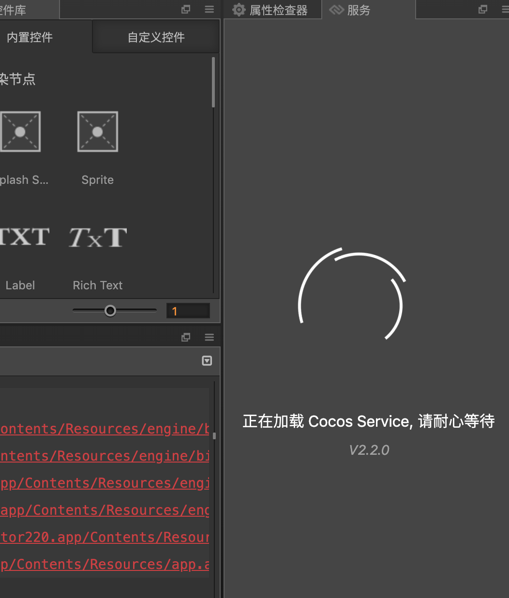Click the control library scrollbar
Viewport: 509px width, 598px height.
tap(213, 82)
